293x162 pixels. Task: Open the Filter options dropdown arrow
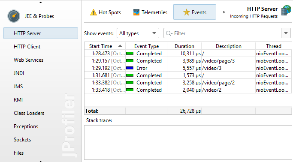286,33
